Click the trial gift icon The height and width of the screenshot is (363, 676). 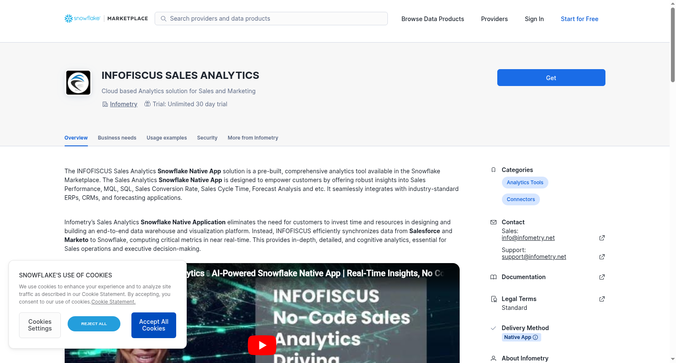tap(147, 104)
